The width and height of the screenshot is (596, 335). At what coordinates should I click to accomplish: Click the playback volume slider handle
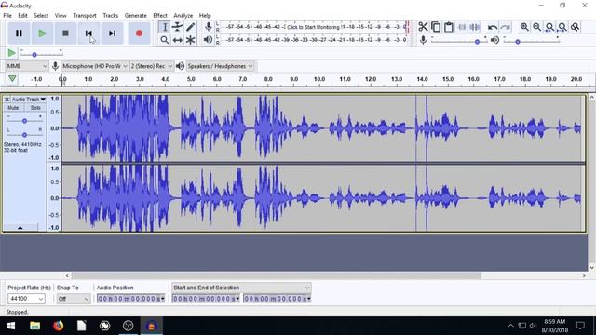[518, 42]
